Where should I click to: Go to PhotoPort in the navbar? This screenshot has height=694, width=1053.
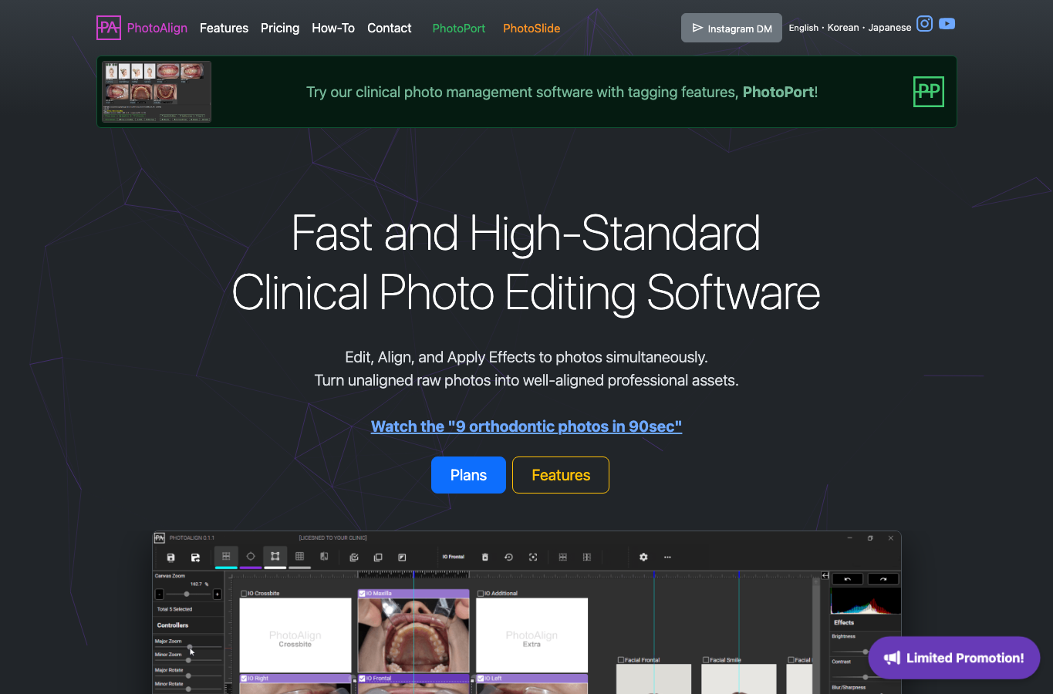(x=459, y=28)
